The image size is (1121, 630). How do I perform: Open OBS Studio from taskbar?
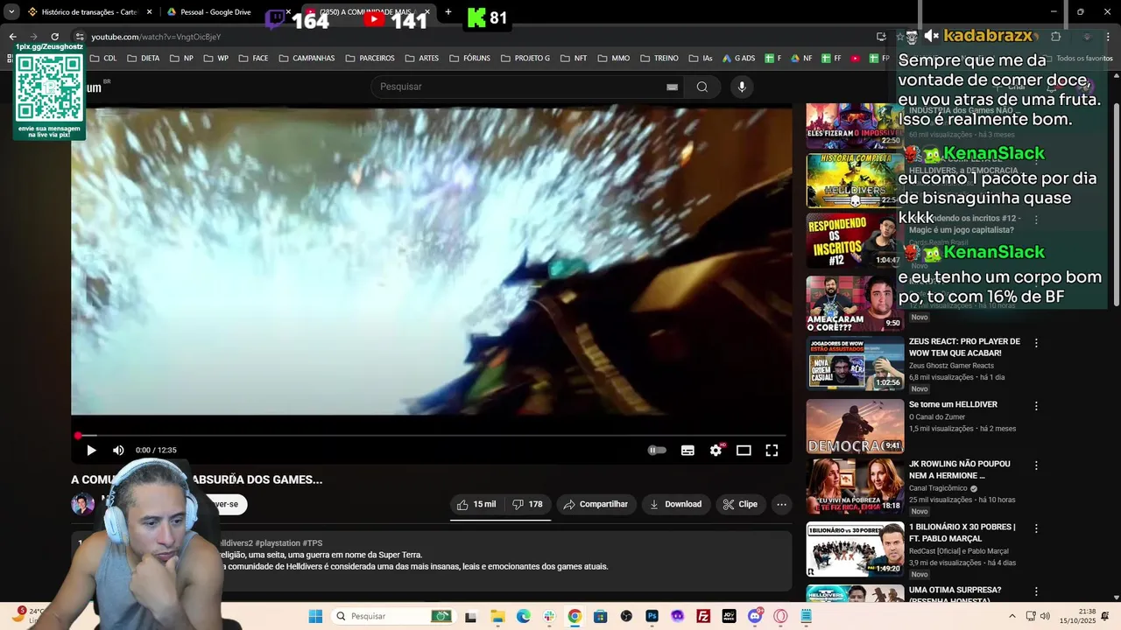[x=626, y=617]
